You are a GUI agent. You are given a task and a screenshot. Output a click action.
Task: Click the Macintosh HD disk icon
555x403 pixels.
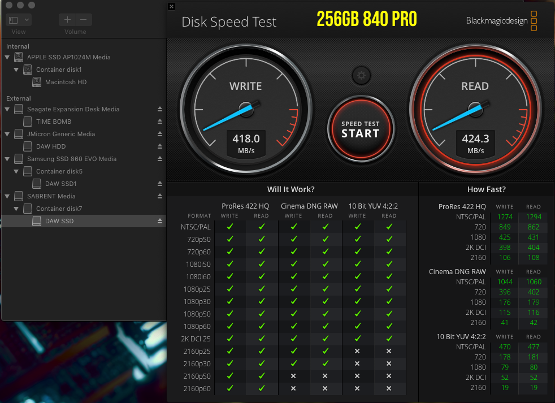click(37, 82)
